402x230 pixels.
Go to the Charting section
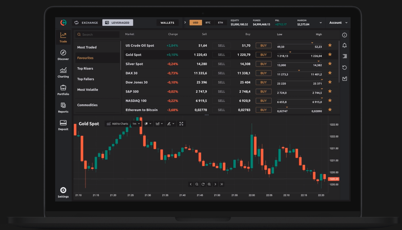(63, 73)
